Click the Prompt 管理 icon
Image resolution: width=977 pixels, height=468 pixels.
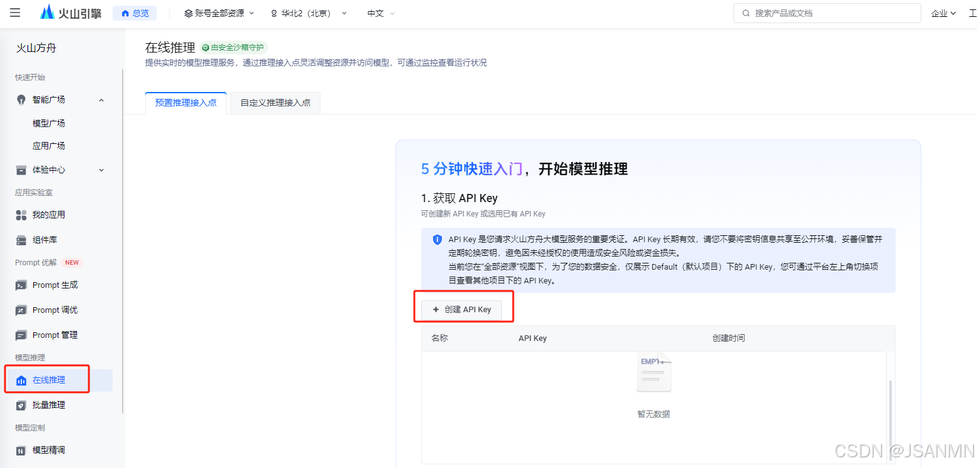[x=21, y=335]
